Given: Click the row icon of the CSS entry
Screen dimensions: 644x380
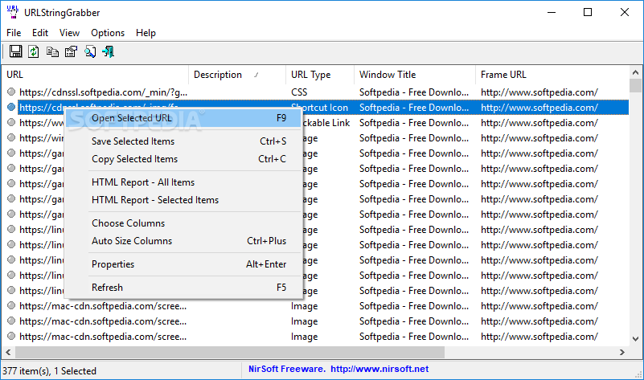Looking at the screenshot, I should pyautogui.click(x=11, y=92).
